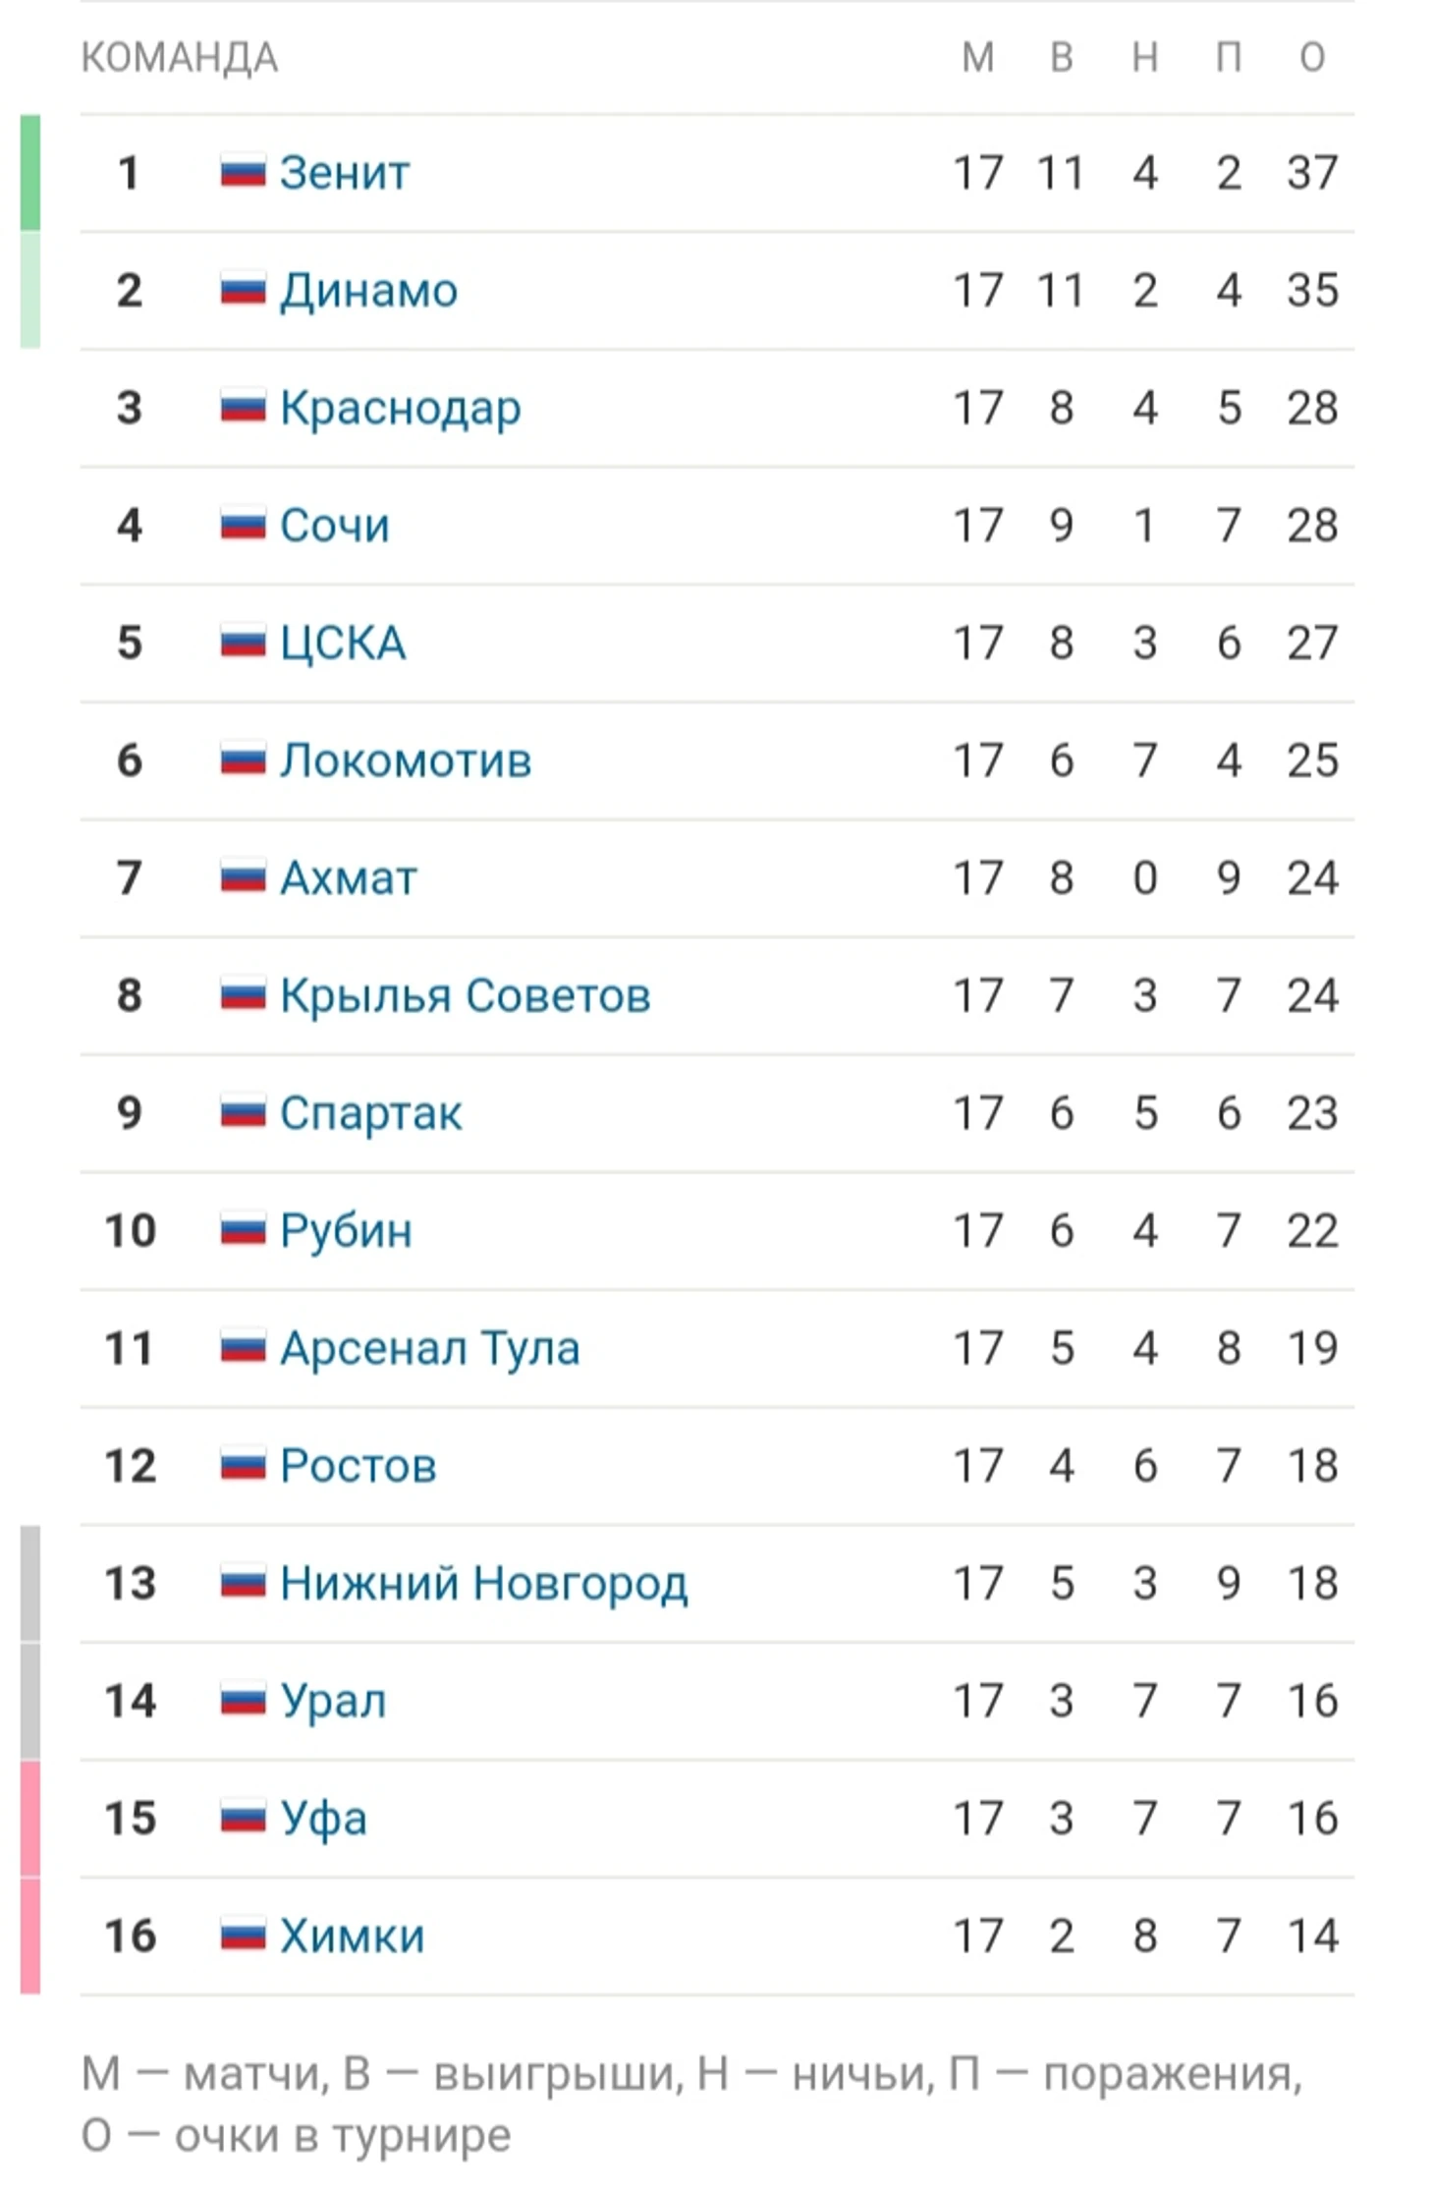
Task: Select the Ахмат team name
Action: pos(349,878)
